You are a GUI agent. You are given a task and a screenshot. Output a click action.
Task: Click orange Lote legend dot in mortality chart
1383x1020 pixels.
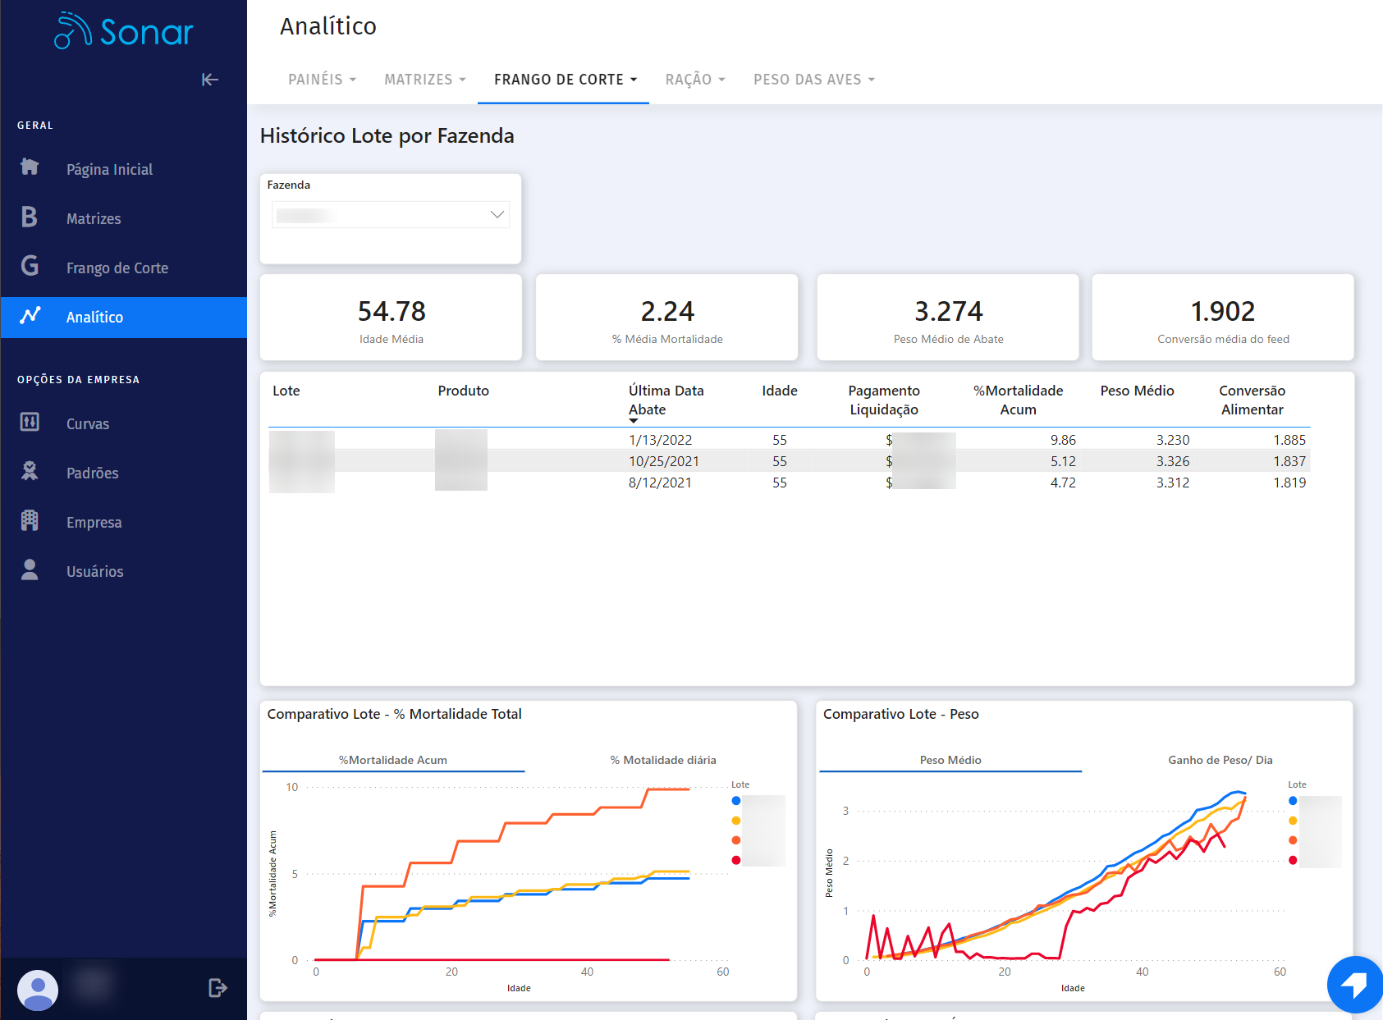point(736,840)
